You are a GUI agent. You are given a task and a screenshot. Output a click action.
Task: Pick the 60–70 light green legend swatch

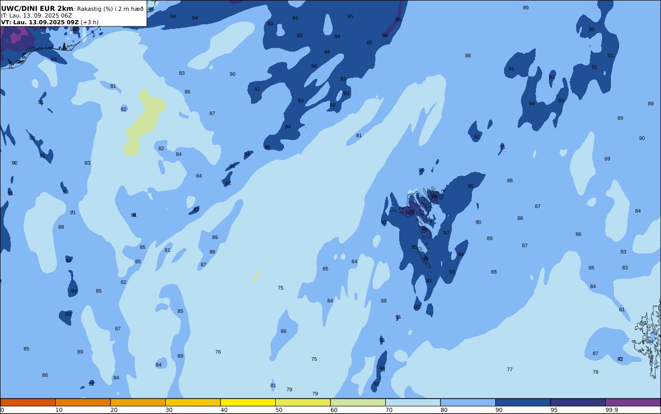click(x=358, y=402)
